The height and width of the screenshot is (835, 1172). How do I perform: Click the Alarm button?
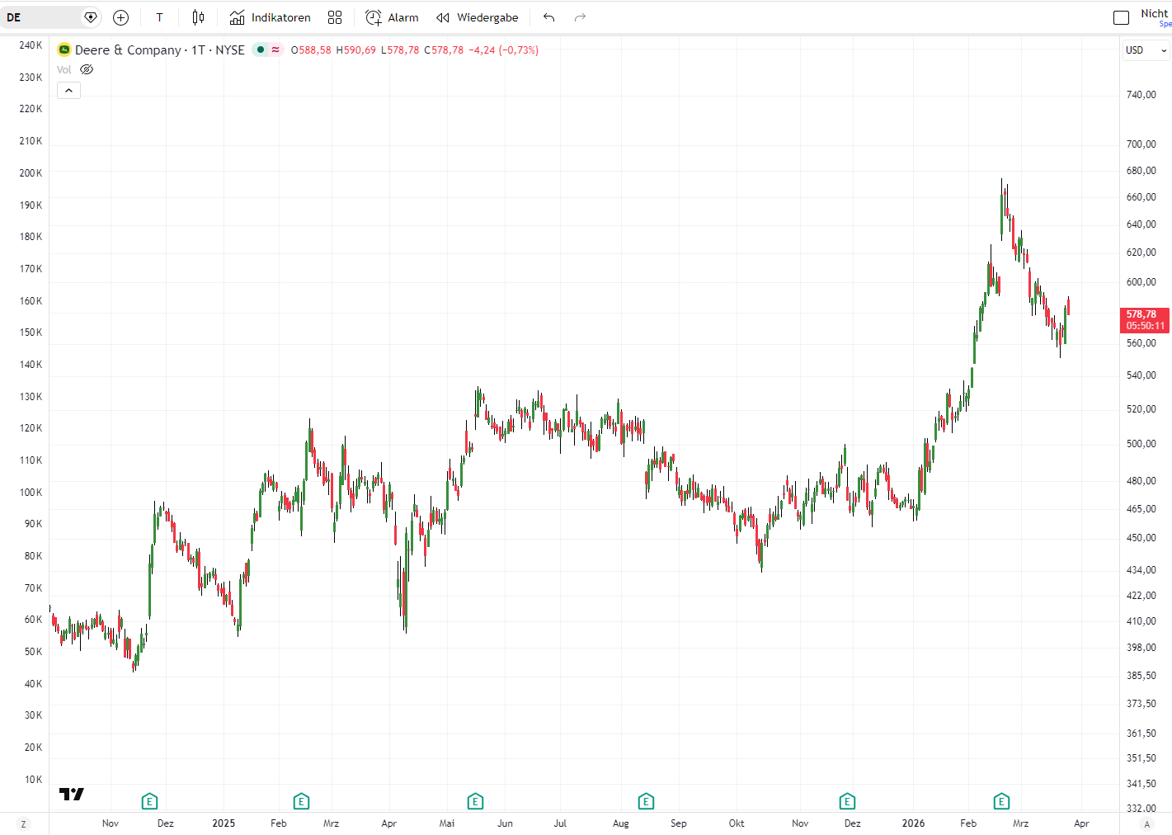[x=392, y=17]
